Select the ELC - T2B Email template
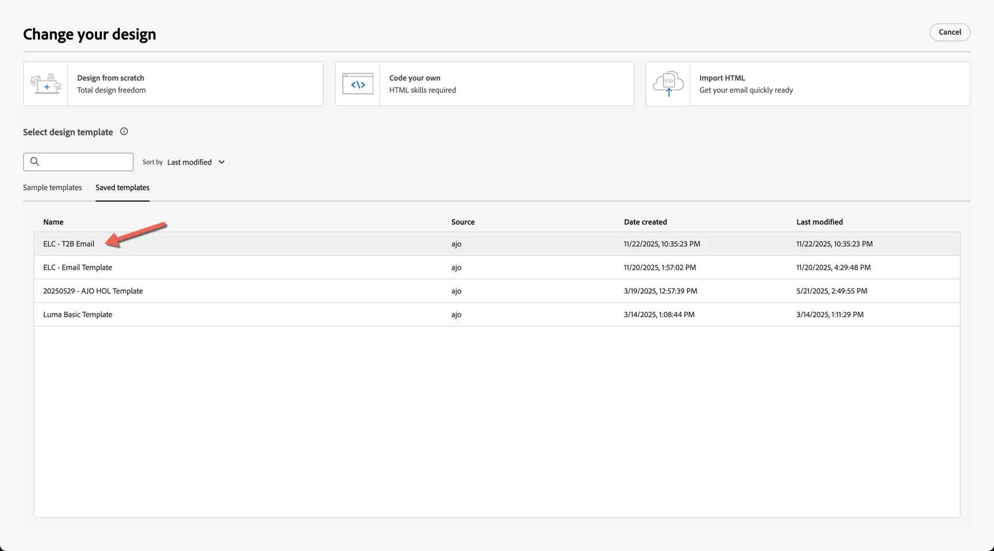This screenshot has height=551, width=994. 497,244
